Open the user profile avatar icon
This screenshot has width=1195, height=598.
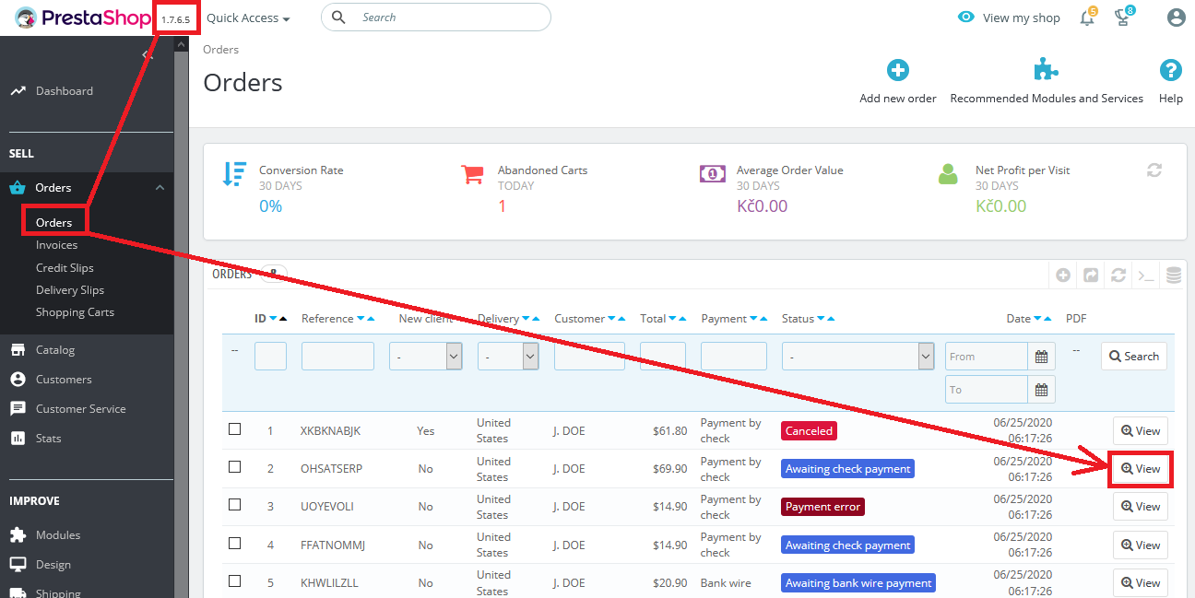pyautogui.click(x=1176, y=18)
